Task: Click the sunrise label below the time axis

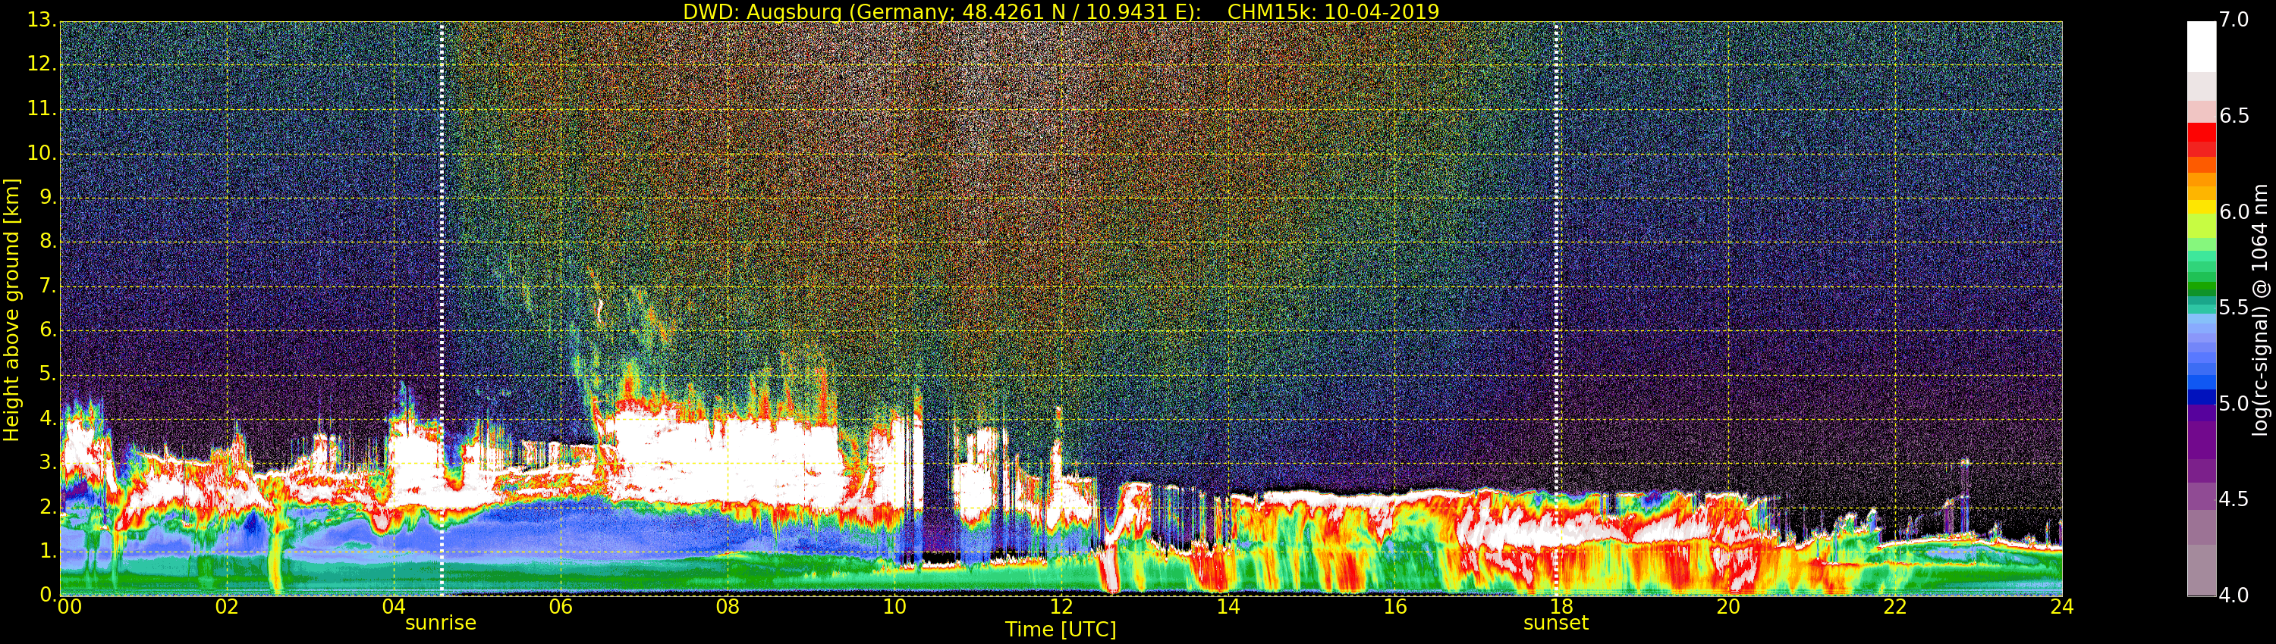Action: pyautogui.click(x=440, y=623)
